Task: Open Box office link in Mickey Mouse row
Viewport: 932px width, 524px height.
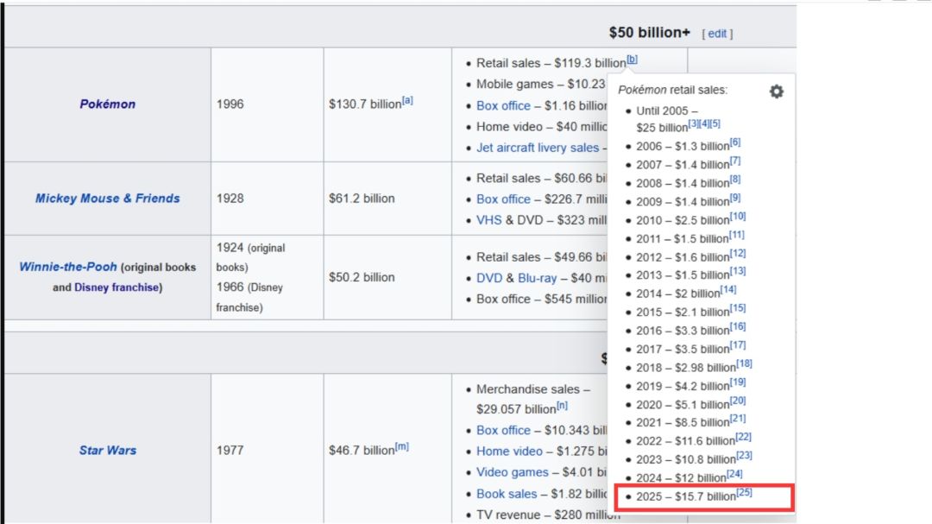Action: coord(503,199)
